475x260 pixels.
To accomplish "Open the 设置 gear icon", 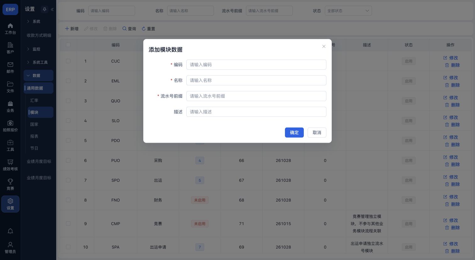I will click(x=10, y=201).
